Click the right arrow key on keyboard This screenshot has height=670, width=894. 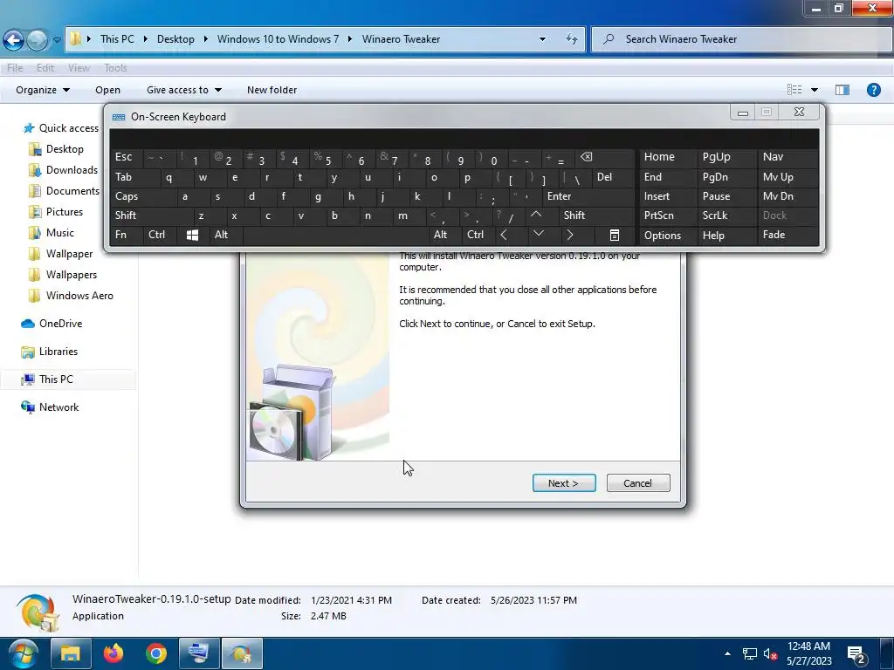coord(570,235)
